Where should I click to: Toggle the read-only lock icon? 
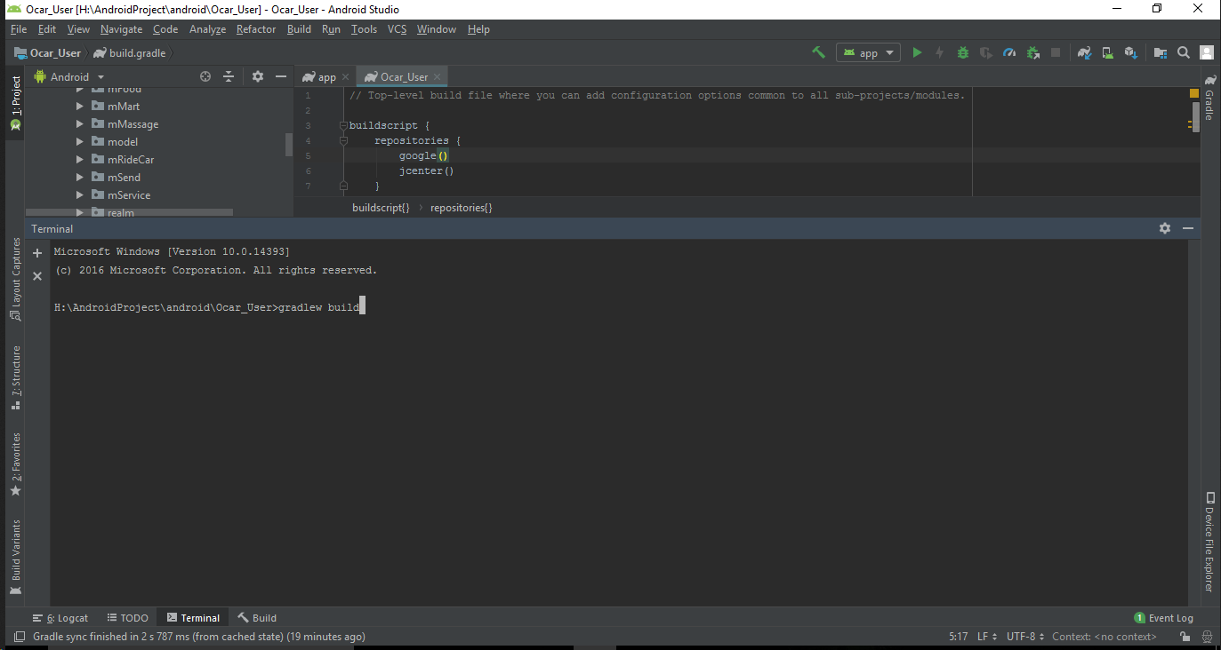point(1185,636)
